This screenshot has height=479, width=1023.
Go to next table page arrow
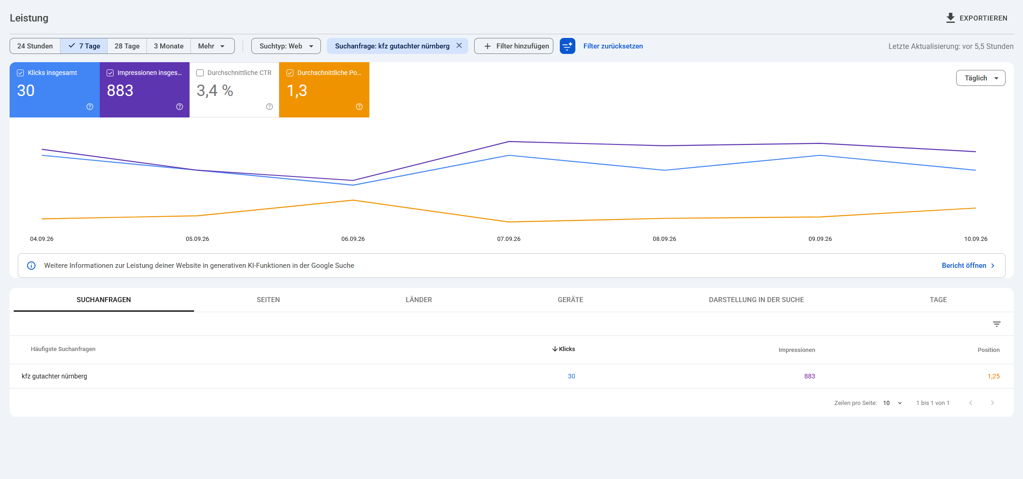[x=992, y=403]
